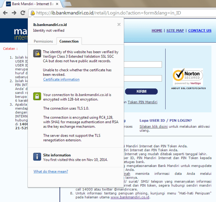Open Certificate information link
216x202 pixels.
point(61,79)
